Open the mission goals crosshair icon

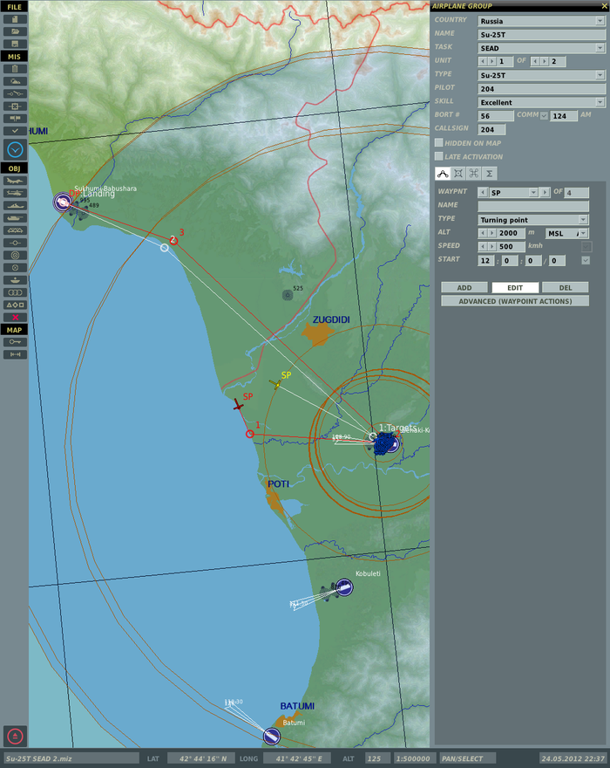15,106
